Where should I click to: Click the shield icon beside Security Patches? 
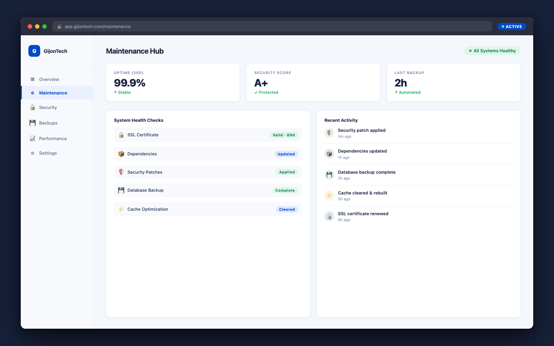tap(121, 172)
